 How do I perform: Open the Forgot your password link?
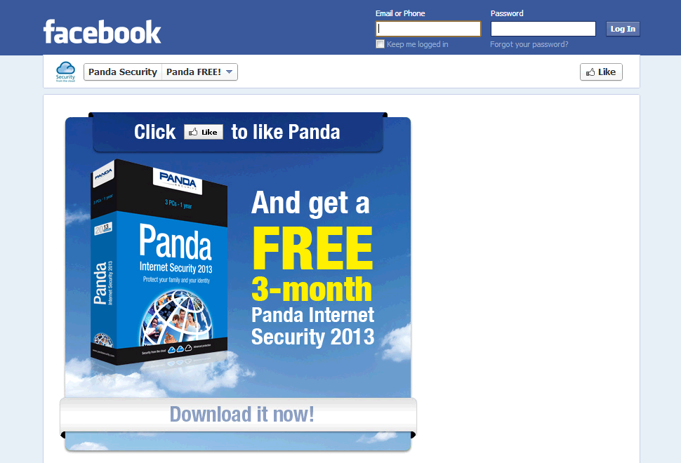(x=529, y=44)
